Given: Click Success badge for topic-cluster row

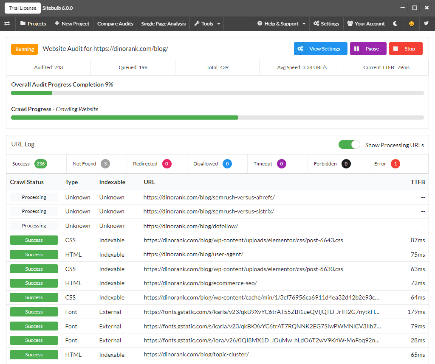Looking at the screenshot, I should pyautogui.click(x=34, y=355).
